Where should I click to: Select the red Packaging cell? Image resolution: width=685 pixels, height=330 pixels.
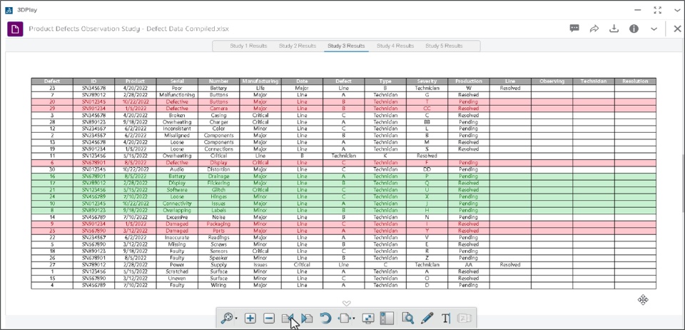(x=218, y=224)
